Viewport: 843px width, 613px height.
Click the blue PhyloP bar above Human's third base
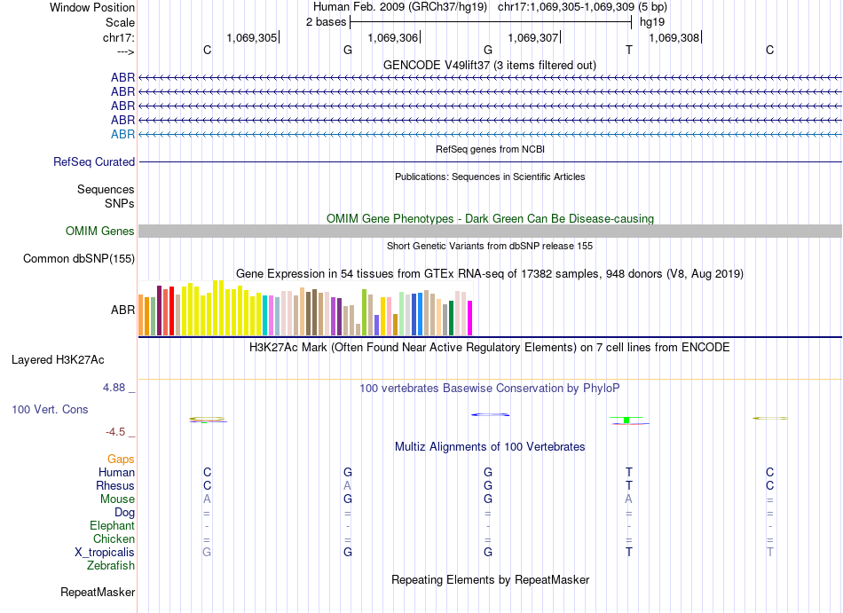[x=490, y=415]
